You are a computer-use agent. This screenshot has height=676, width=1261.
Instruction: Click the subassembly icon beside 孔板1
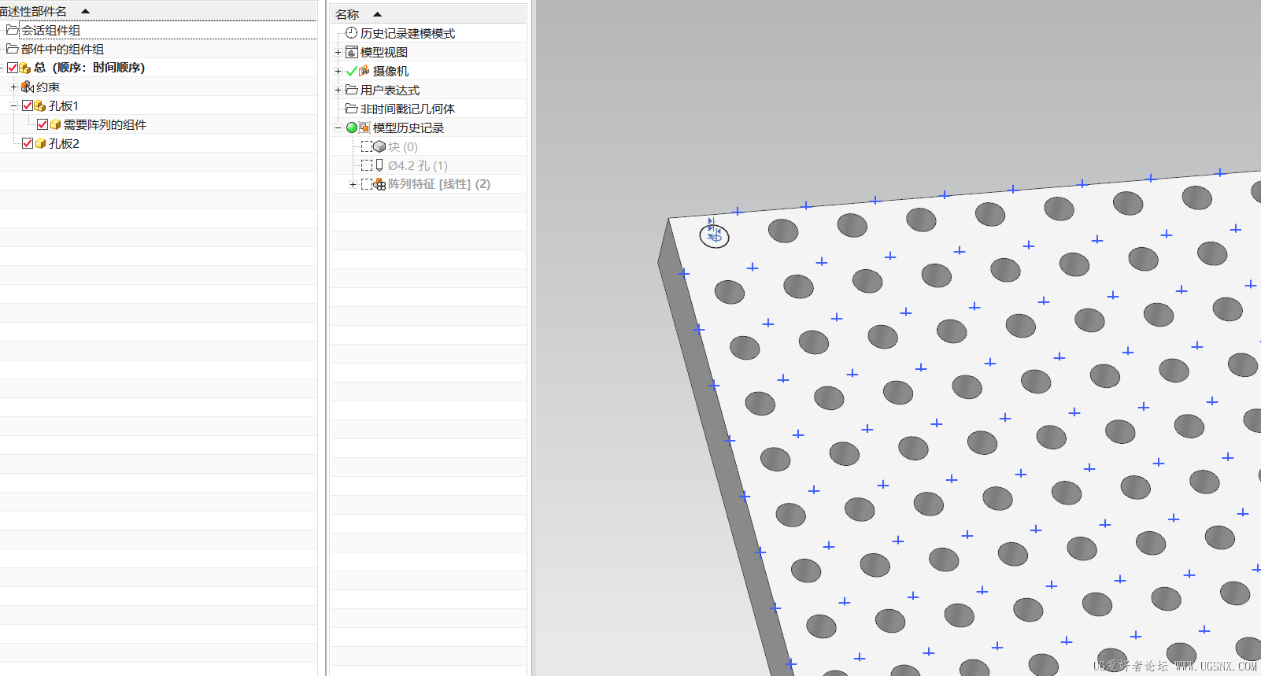[x=40, y=105]
